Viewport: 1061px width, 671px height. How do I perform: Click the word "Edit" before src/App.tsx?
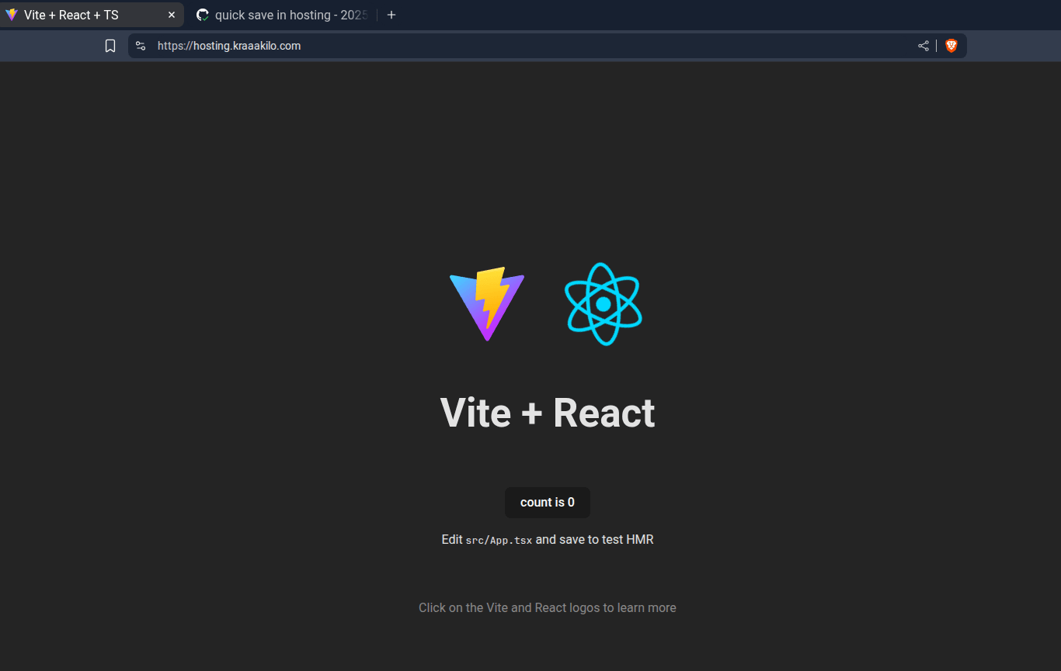[x=452, y=539]
